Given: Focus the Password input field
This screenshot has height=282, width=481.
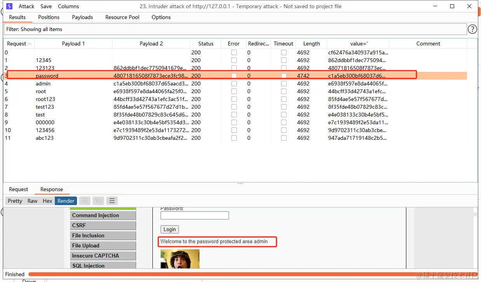Looking at the screenshot, I should click(x=195, y=215).
